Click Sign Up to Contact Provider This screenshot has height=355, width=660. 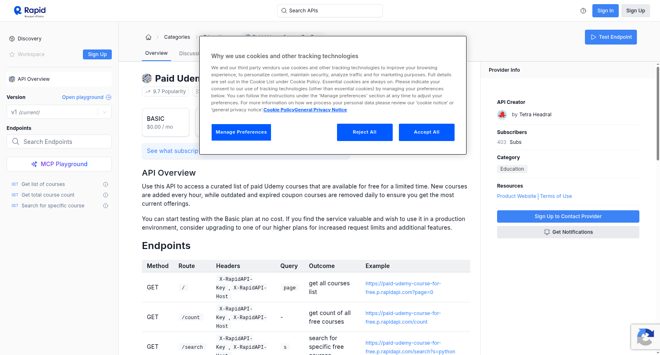click(x=568, y=216)
